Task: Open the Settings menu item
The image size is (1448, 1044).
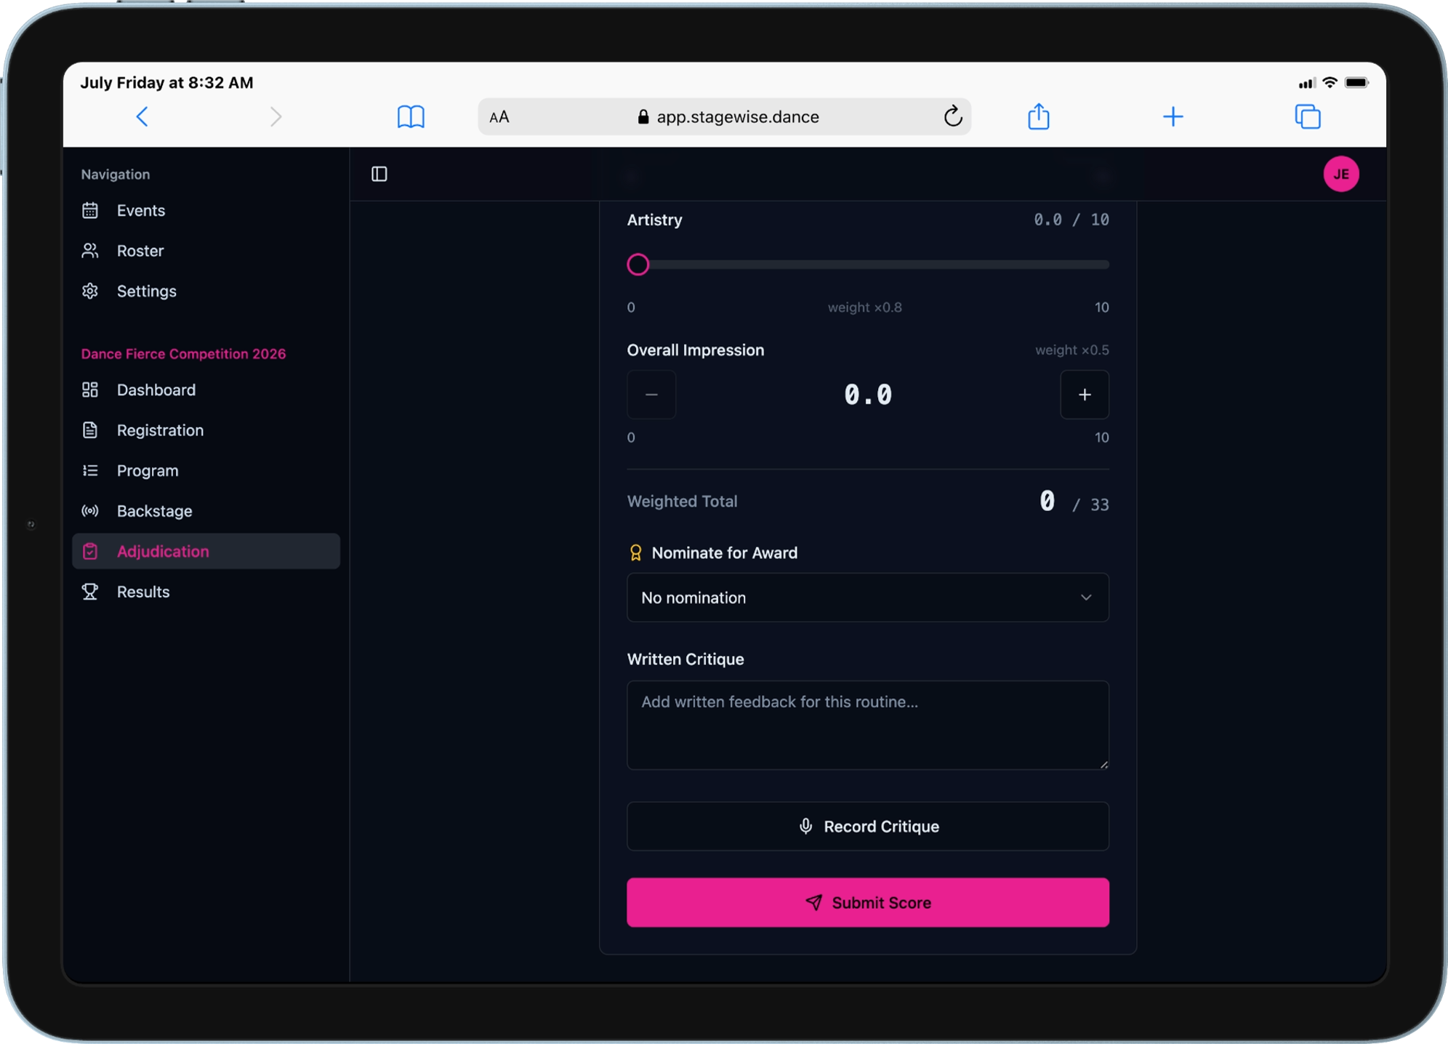Action: [206, 291]
